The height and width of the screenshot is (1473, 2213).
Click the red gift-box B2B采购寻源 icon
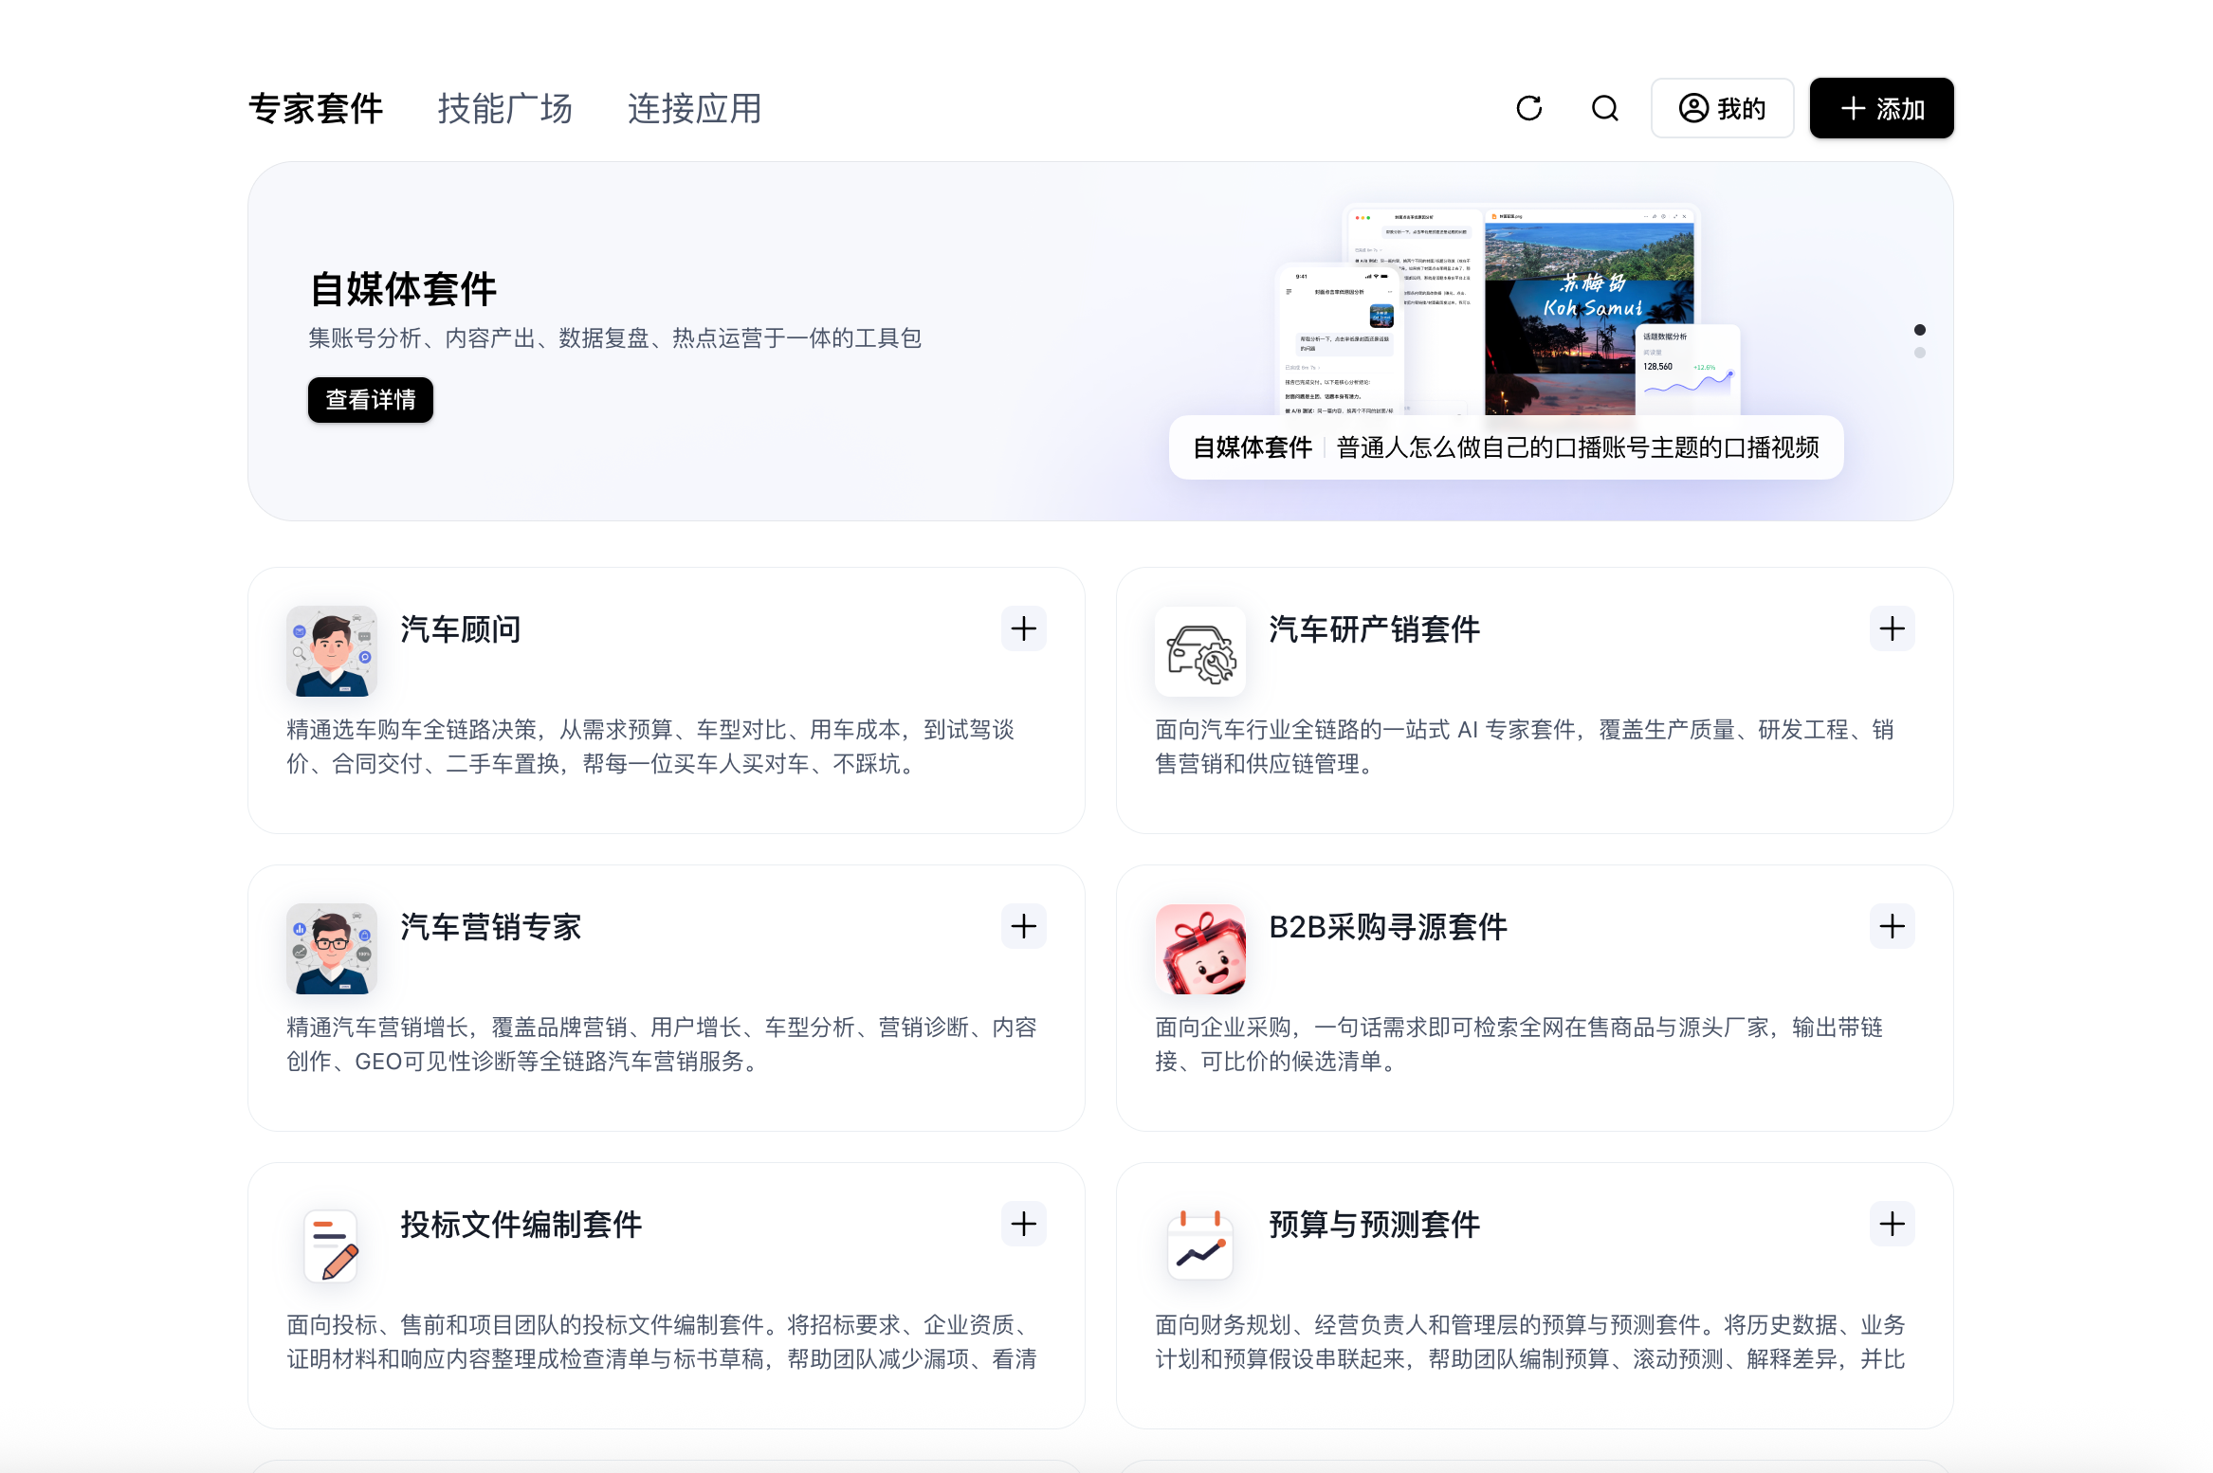pos(1200,949)
